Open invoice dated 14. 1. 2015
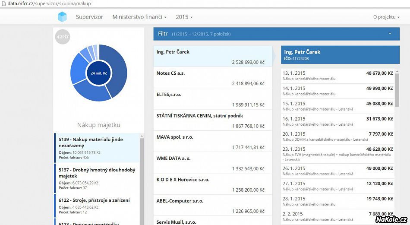 (337, 91)
